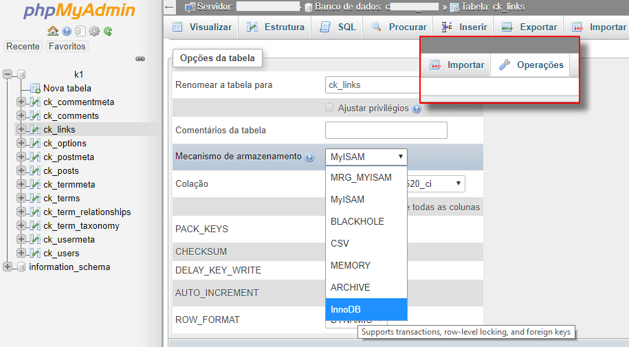Click the Comentários da tabela input field
Image resolution: width=629 pixels, height=347 pixels.
tap(386, 131)
